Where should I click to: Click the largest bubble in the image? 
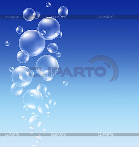pos(32,43)
